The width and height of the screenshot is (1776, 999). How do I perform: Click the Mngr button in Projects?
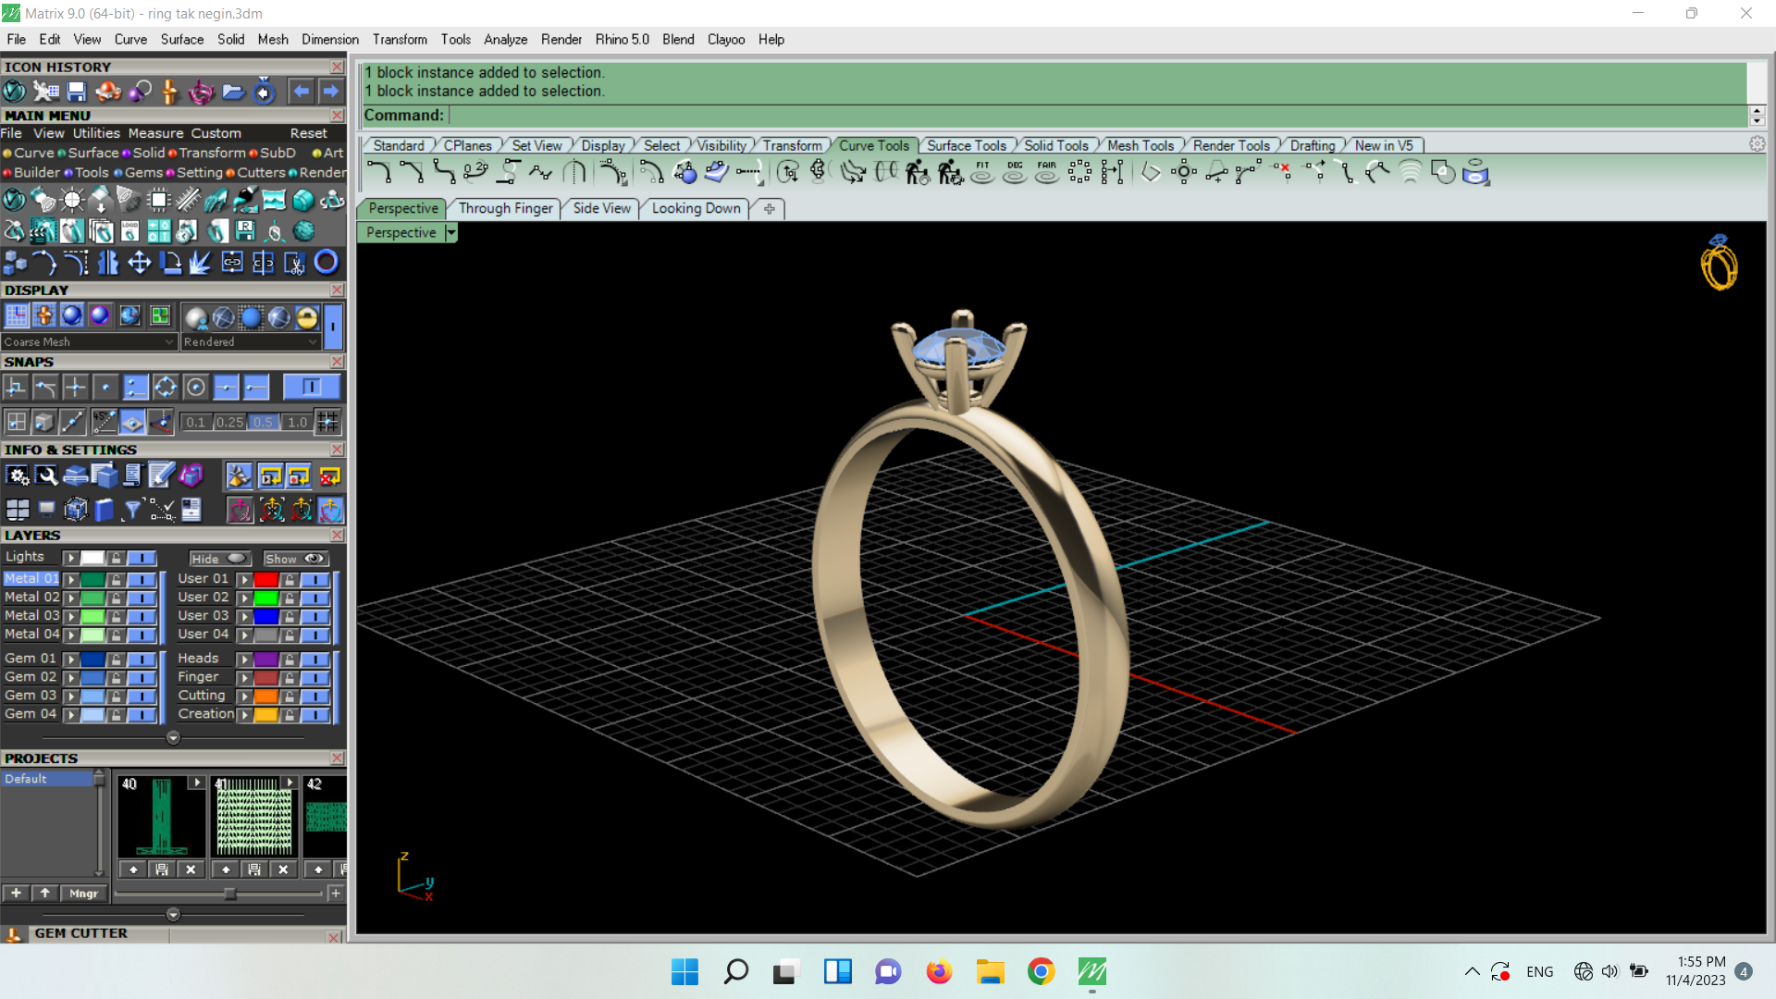[83, 894]
